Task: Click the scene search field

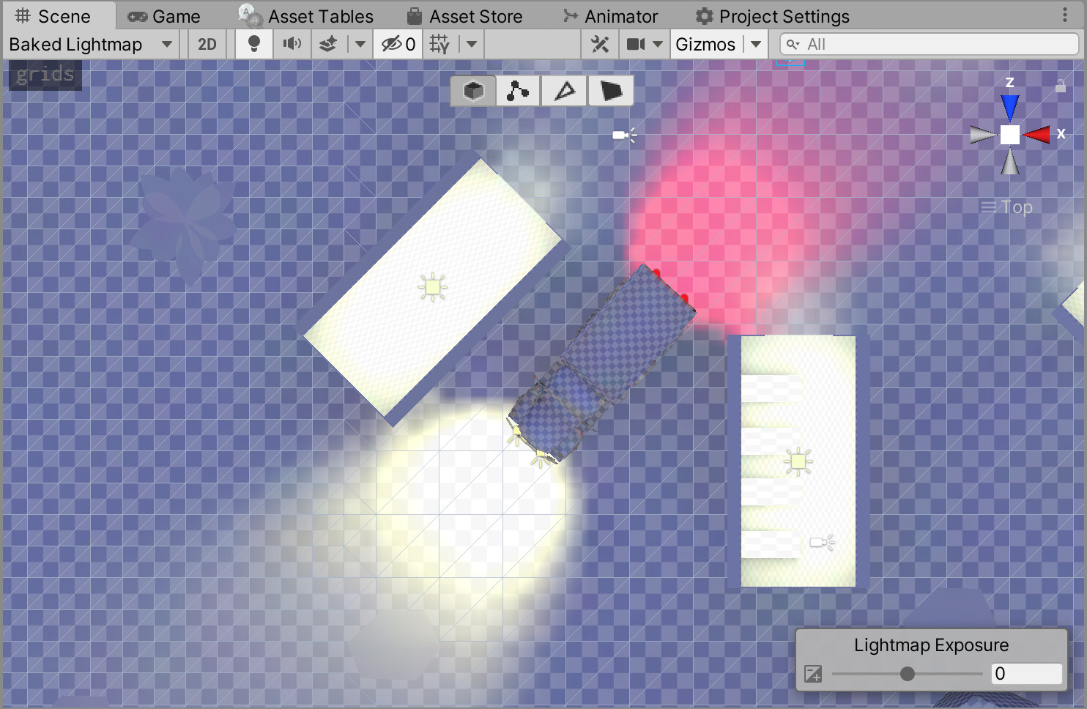Action: (x=930, y=45)
